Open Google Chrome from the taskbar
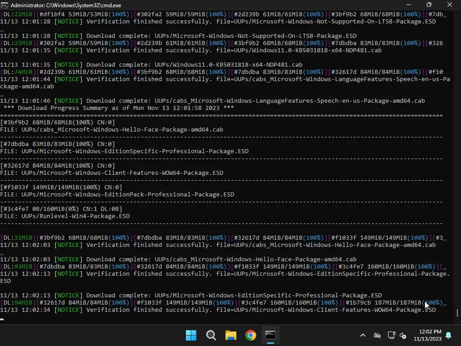 (x=251, y=335)
